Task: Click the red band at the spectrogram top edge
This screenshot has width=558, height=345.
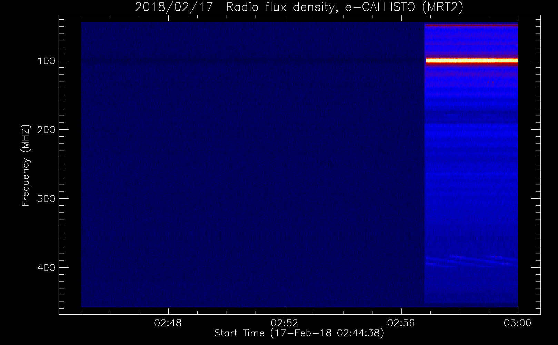Action: coord(471,25)
